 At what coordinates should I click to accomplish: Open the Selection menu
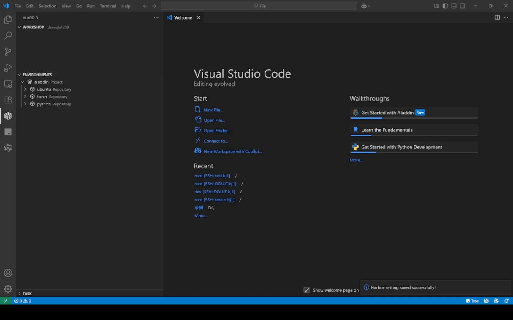(47, 6)
